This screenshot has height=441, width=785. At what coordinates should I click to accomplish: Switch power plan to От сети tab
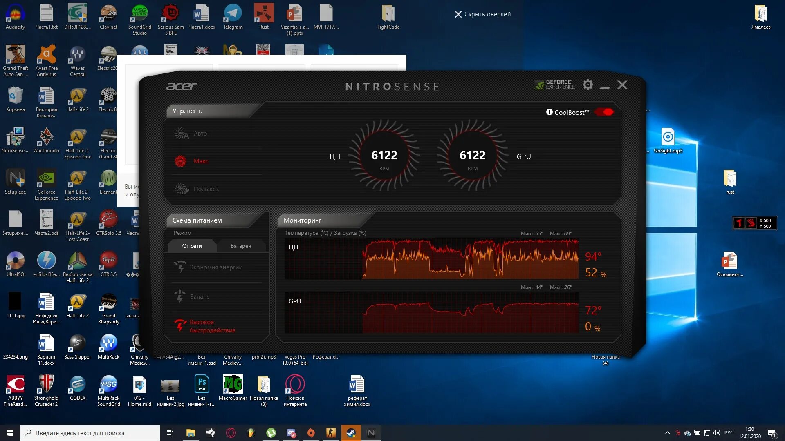192,246
